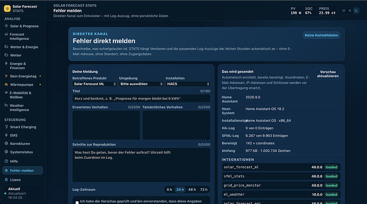
Task: Expand the Umgebung 'Bitte auswählen' dropdown
Action: click(141, 84)
